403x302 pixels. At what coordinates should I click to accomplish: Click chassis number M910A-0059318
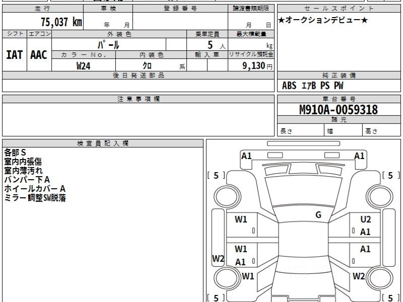tap(339, 109)
